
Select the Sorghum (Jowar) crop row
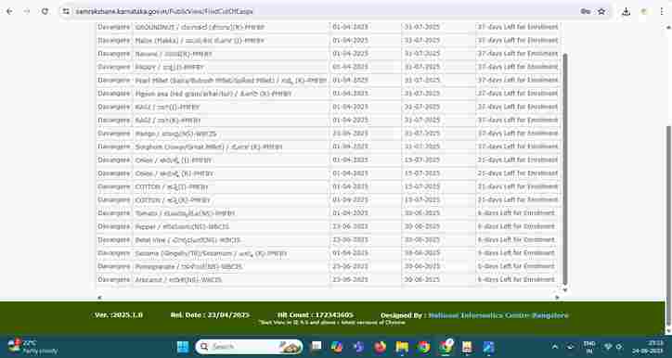point(329,147)
